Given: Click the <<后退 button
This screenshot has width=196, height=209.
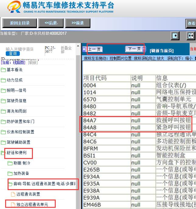Looking at the screenshot, I should pos(51,23).
